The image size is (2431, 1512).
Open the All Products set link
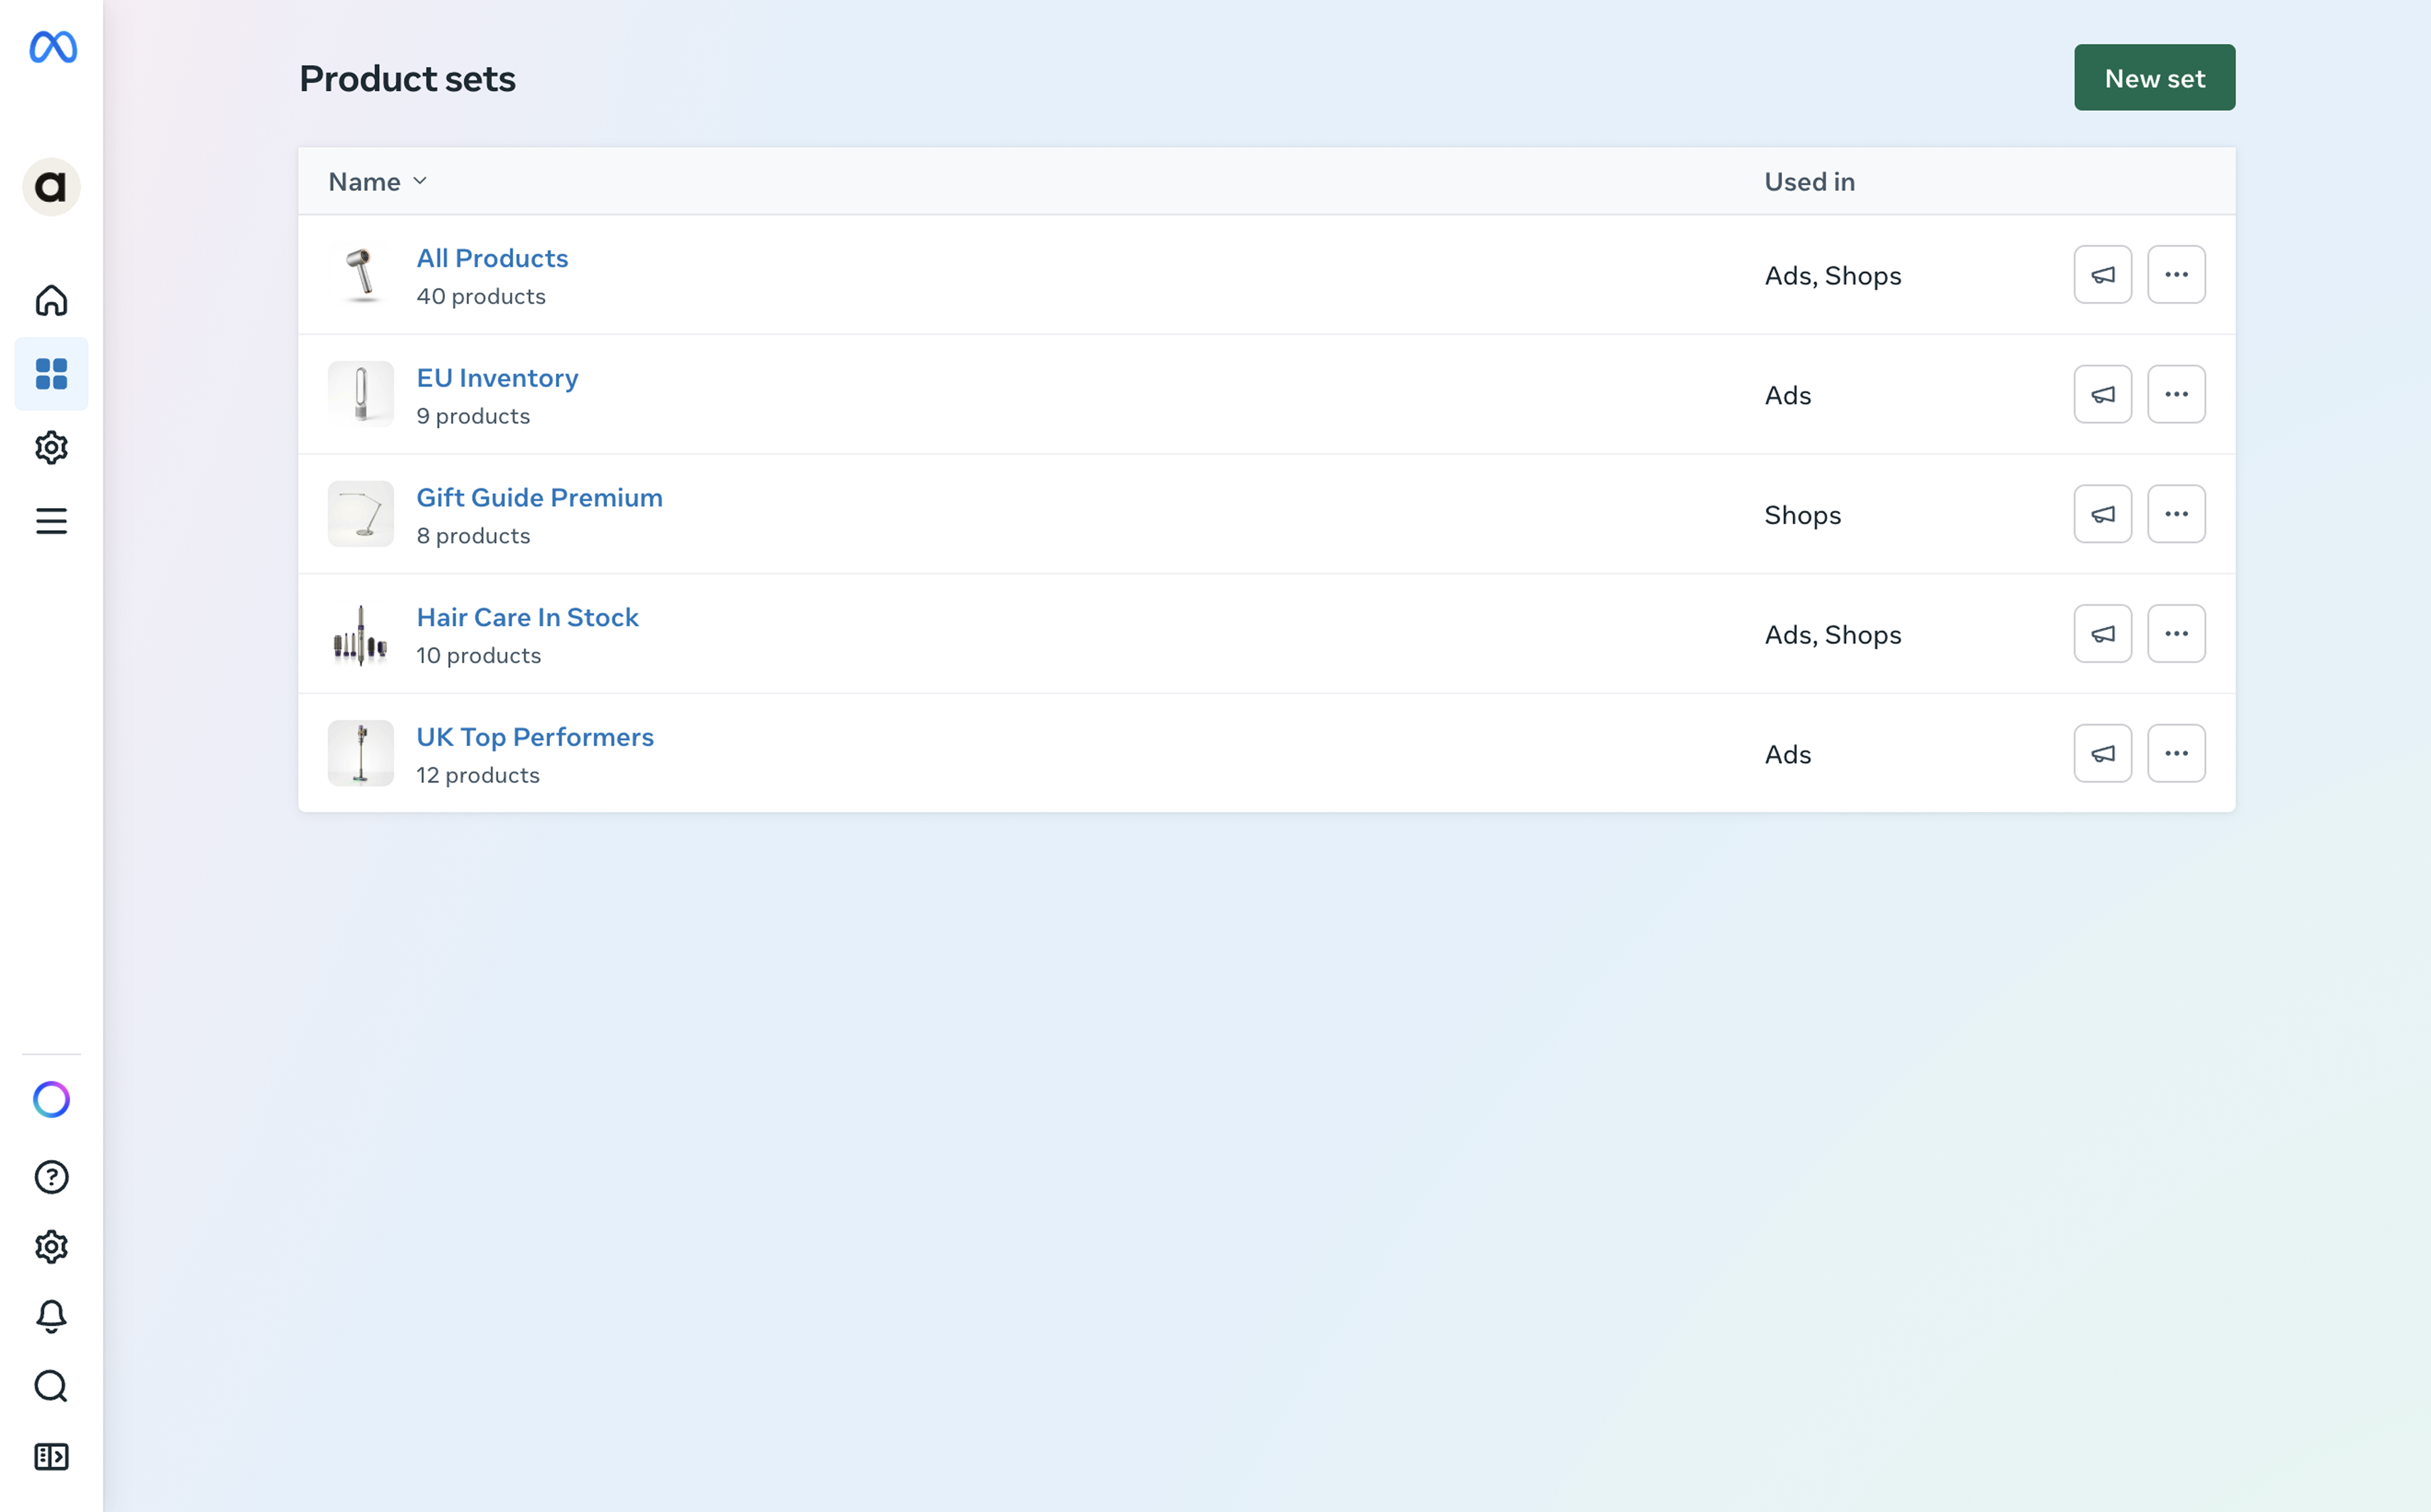click(492, 258)
